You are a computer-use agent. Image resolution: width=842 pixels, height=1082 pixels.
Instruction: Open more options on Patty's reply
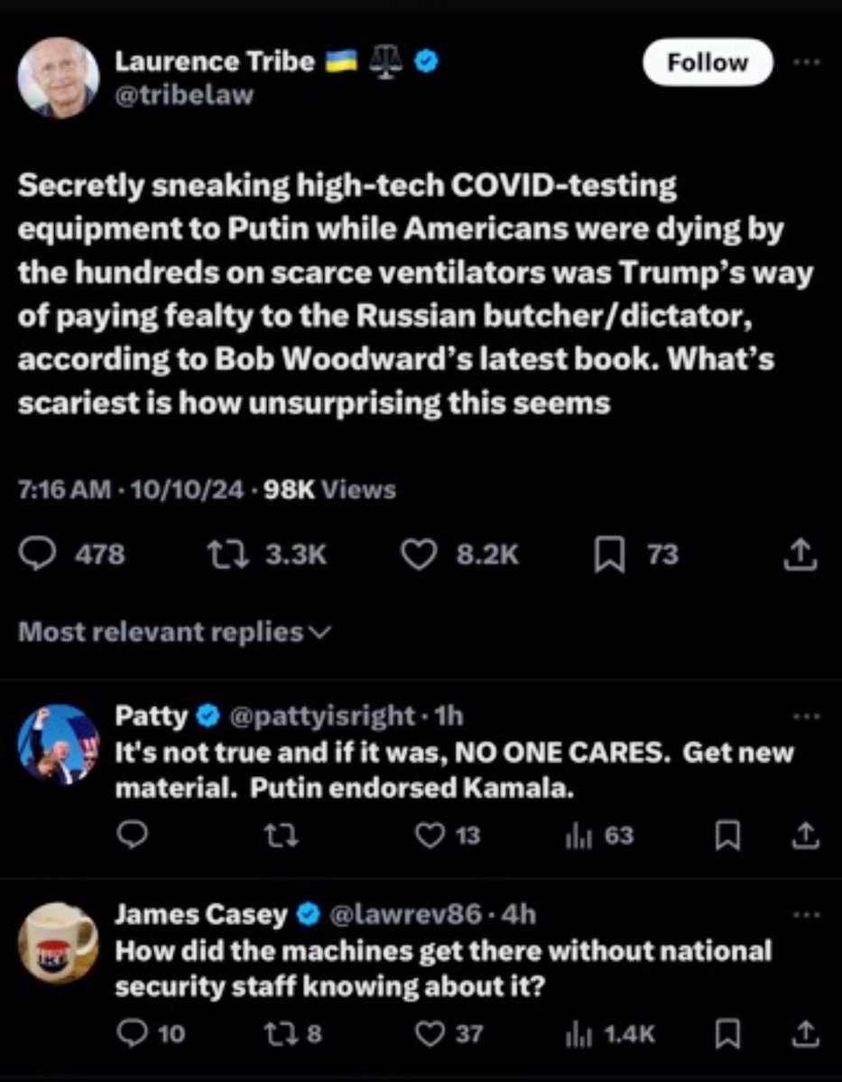pos(806,717)
